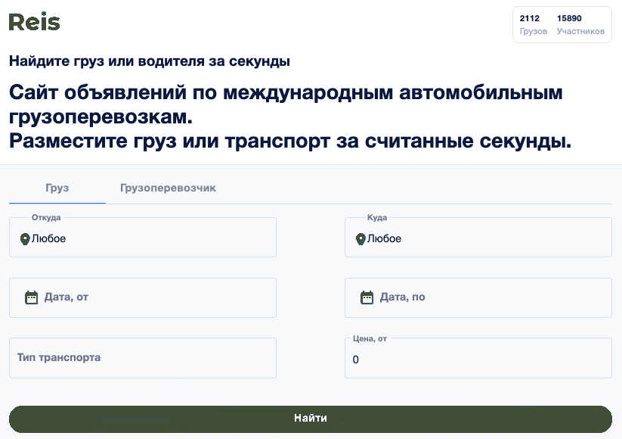Open the Куда destination field
Viewport: 622px width, 439px height.
[x=478, y=237]
